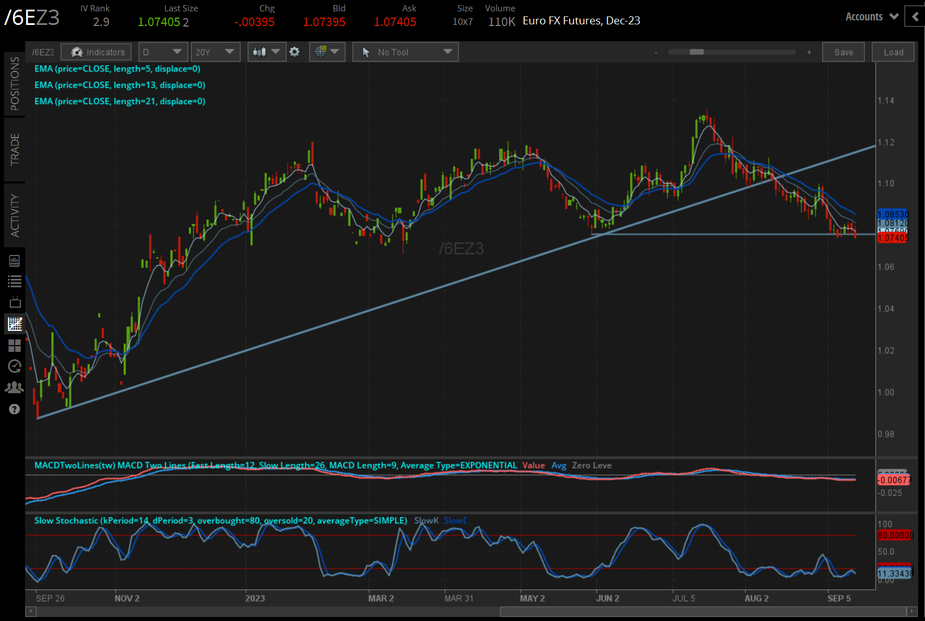Click the question mark help icon

pyautogui.click(x=15, y=409)
